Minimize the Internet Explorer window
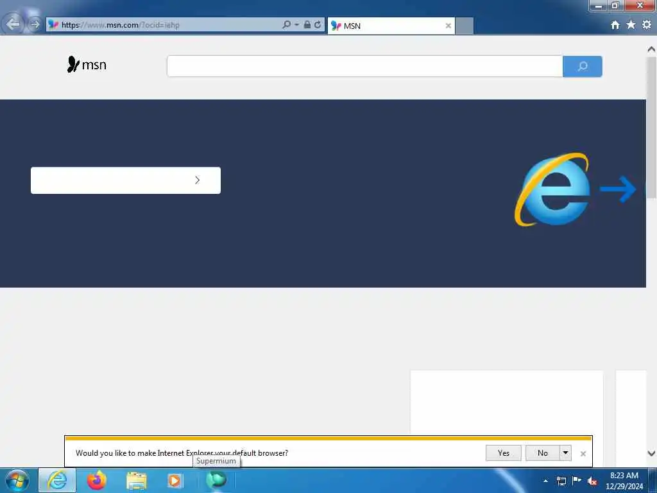The height and width of the screenshot is (493, 657). click(x=599, y=5)
